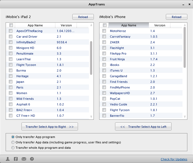Minimize the AppTrans window
Viewport: 193px width, 163px height.
click(183, 5)
